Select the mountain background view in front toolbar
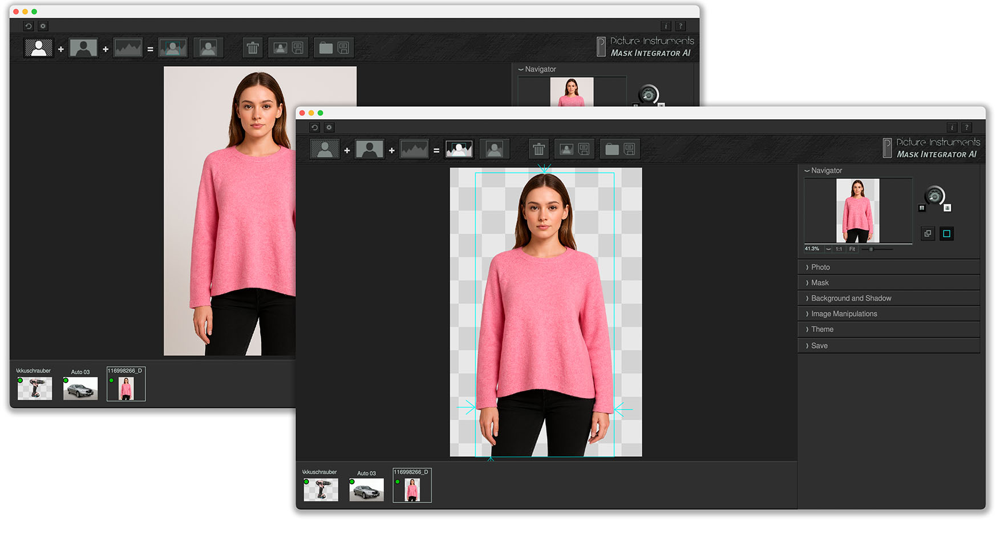Image resolution: width=1004 pixels, height=543 pixels. (x=414, y=149)
